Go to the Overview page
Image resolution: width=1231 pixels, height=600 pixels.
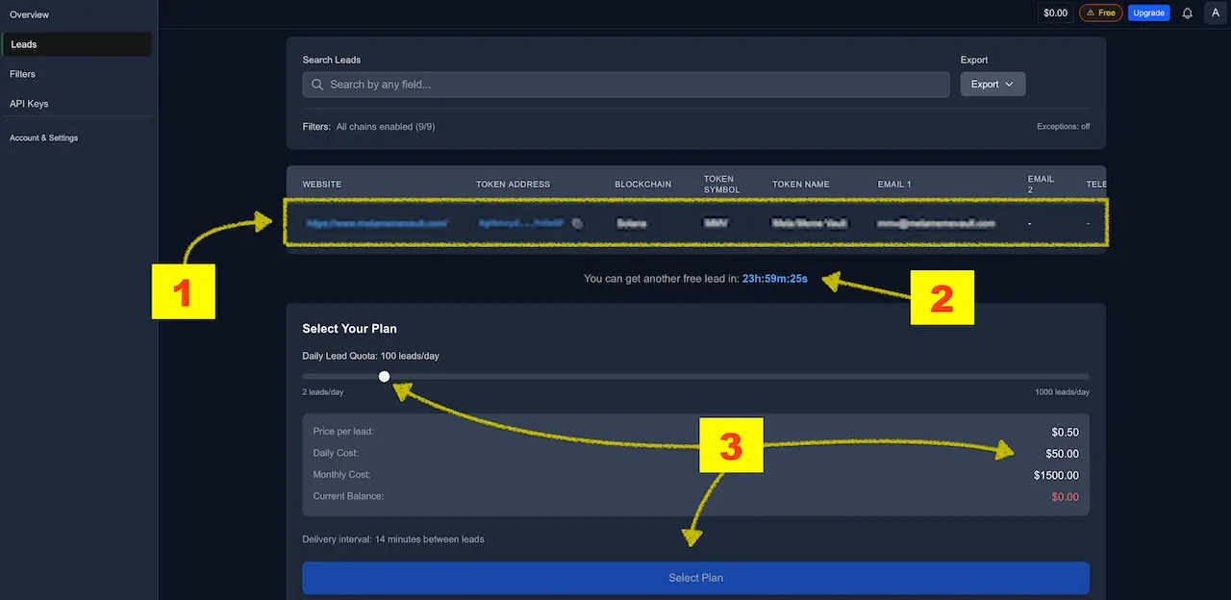click(x=28, y=14)
